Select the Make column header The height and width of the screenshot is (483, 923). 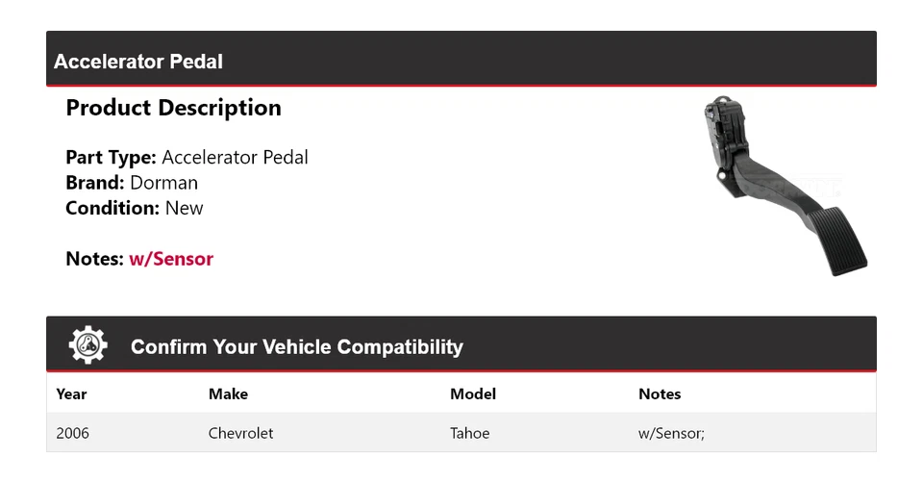pos(228,394)
